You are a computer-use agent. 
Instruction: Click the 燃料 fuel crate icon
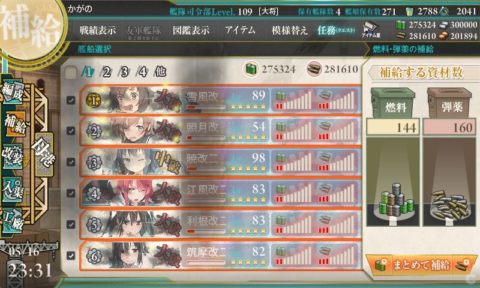[x=393, y=103]
